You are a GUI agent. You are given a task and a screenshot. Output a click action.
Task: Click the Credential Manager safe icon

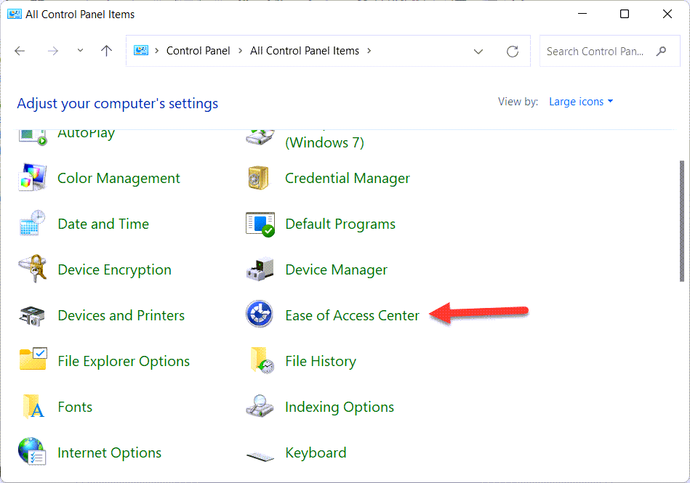[260, 178]
